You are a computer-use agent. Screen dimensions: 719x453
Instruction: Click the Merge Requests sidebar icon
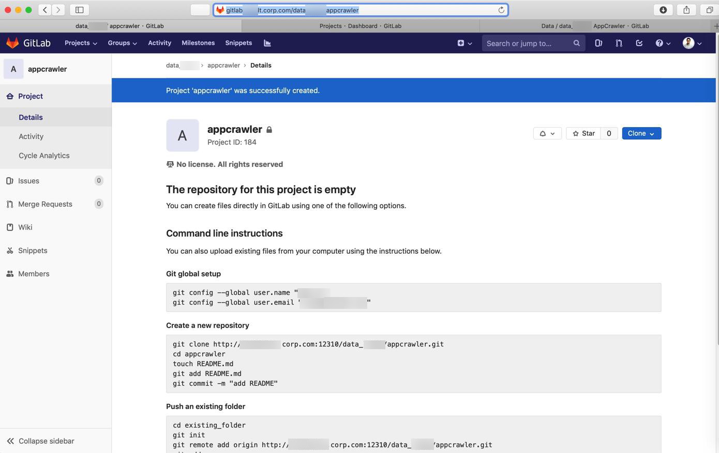10,204
